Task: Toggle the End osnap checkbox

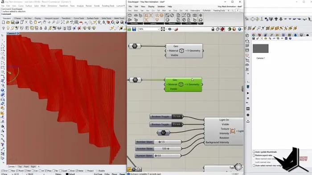Action: 3,171
